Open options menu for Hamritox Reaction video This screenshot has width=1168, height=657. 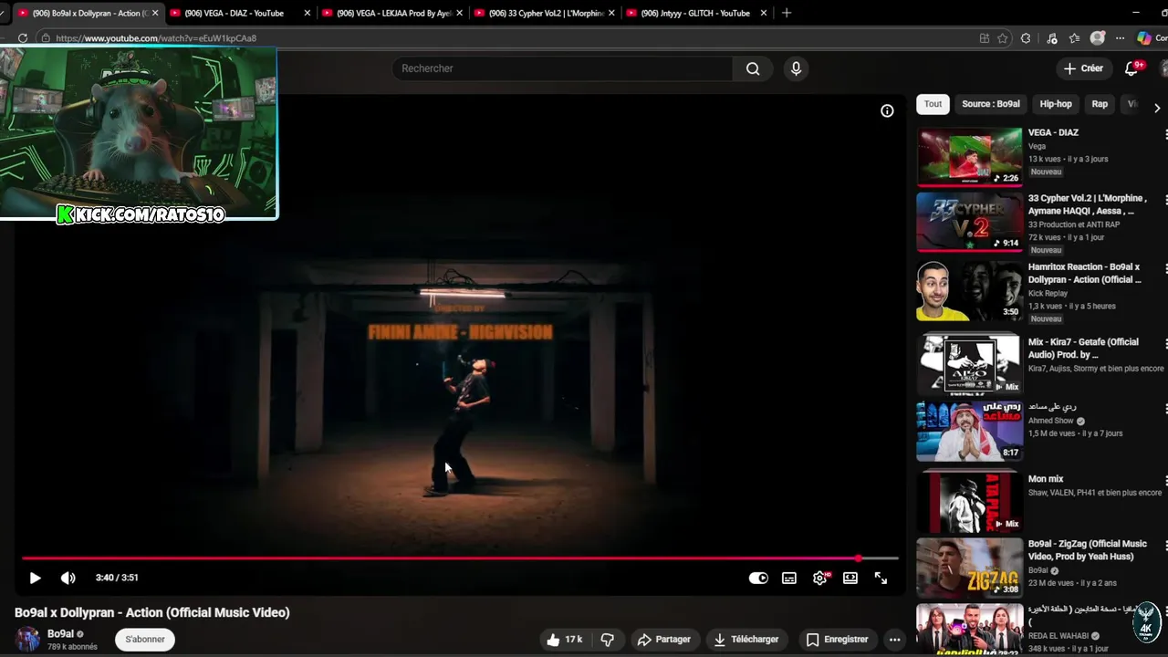click(1165, 270)
